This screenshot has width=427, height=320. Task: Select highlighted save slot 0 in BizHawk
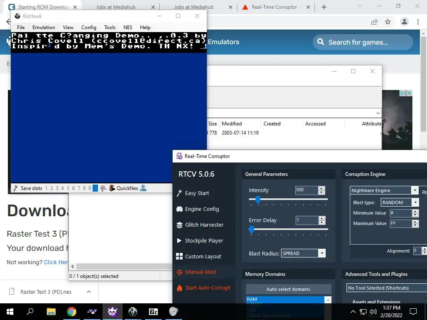click(x=95, y=188)
